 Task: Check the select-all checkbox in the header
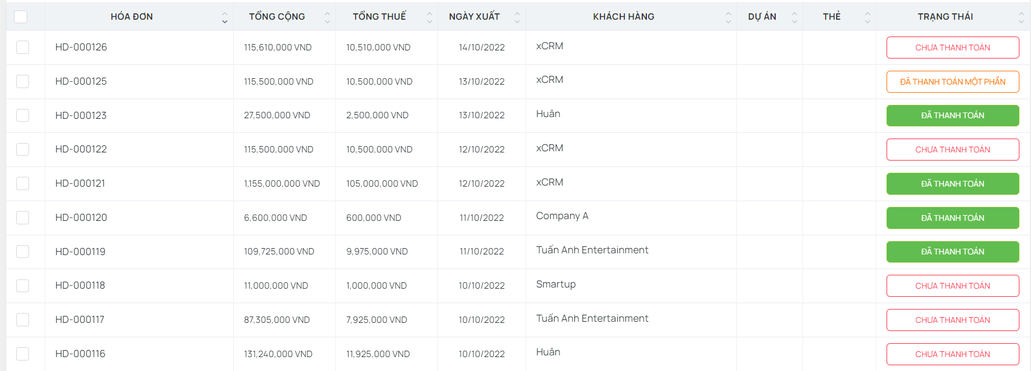coord(21,17)
